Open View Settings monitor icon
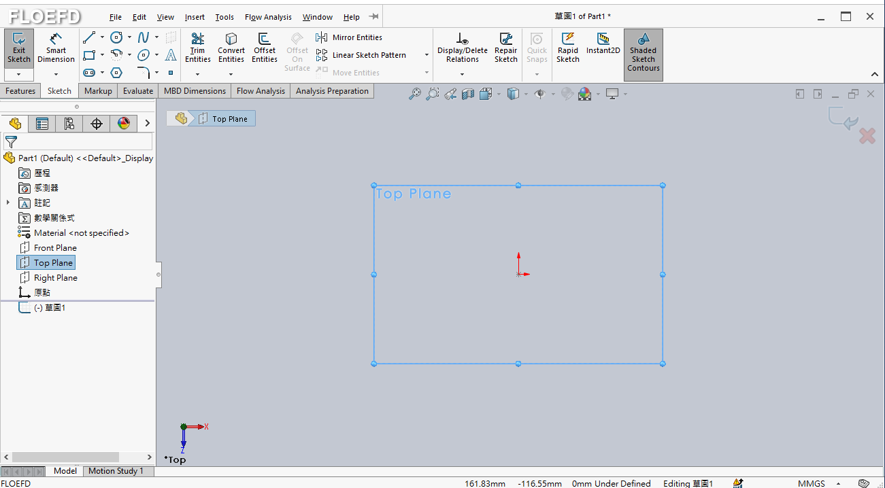This screenshot has width=885, height=488. click(x=612, y=94)
